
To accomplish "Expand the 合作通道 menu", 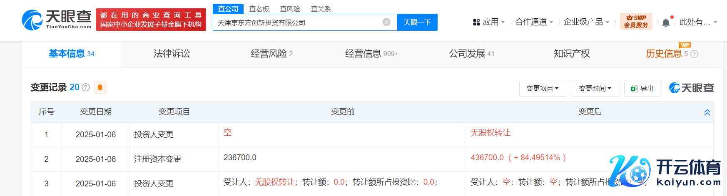I will coord(534,22).
